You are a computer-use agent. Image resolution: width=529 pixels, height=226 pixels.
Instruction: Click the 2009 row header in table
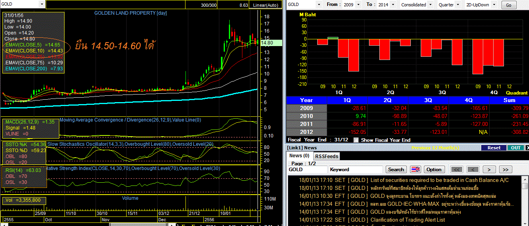coord(306,108)
